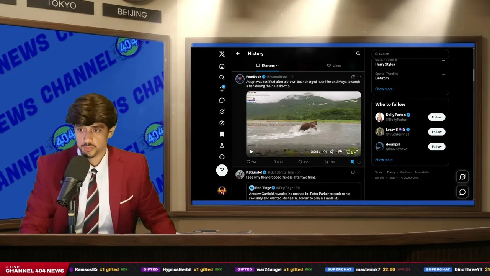Click the Search field on the right
Image resolution: width=490 pixels, height=276 pixels.
[410, 54]
